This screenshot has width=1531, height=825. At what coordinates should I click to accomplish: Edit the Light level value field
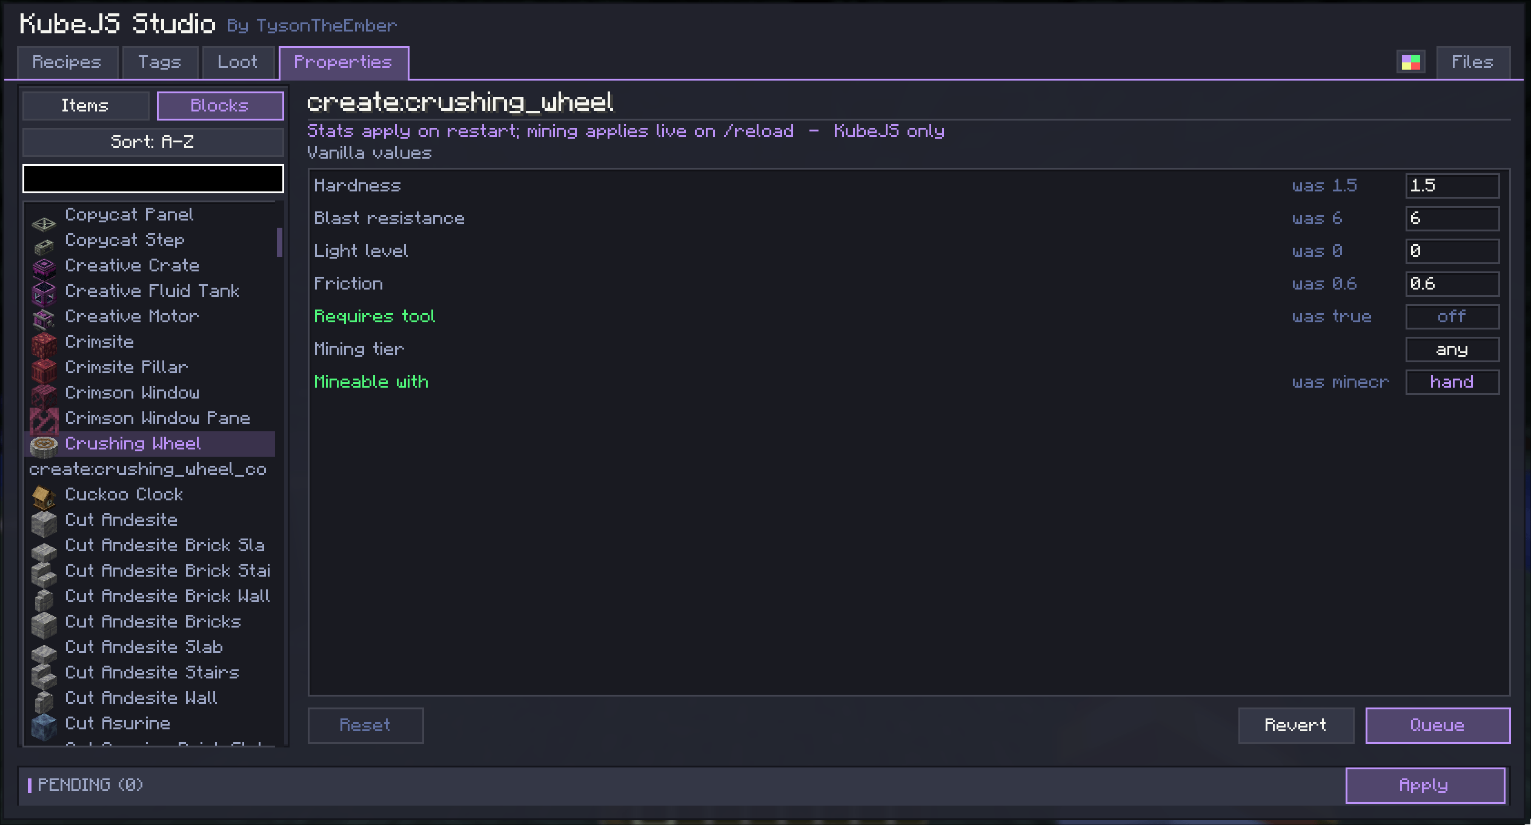pos(1452,251)
